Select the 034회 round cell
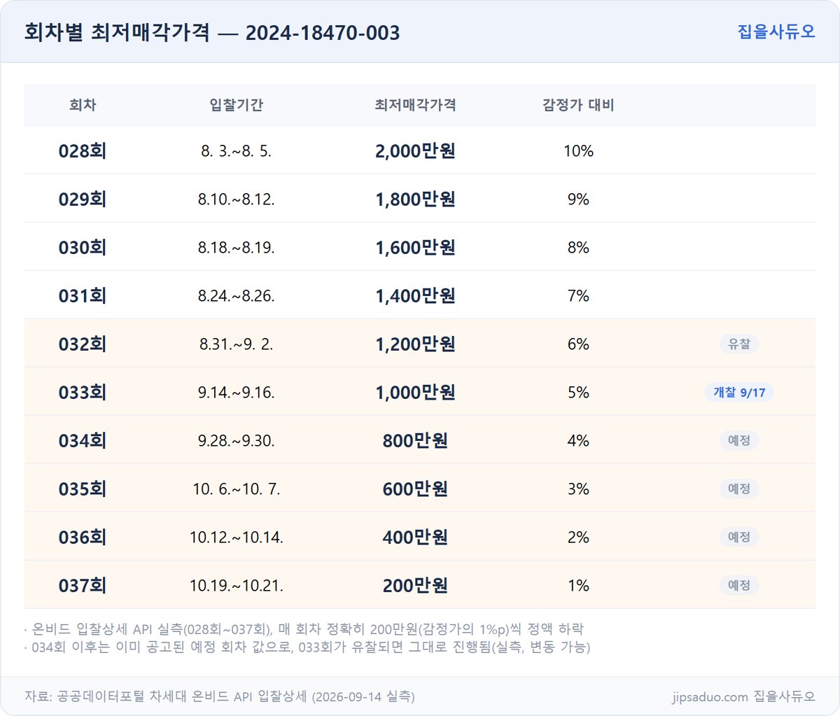The height and width of the screenshot is (716, 840). point(83,440)
